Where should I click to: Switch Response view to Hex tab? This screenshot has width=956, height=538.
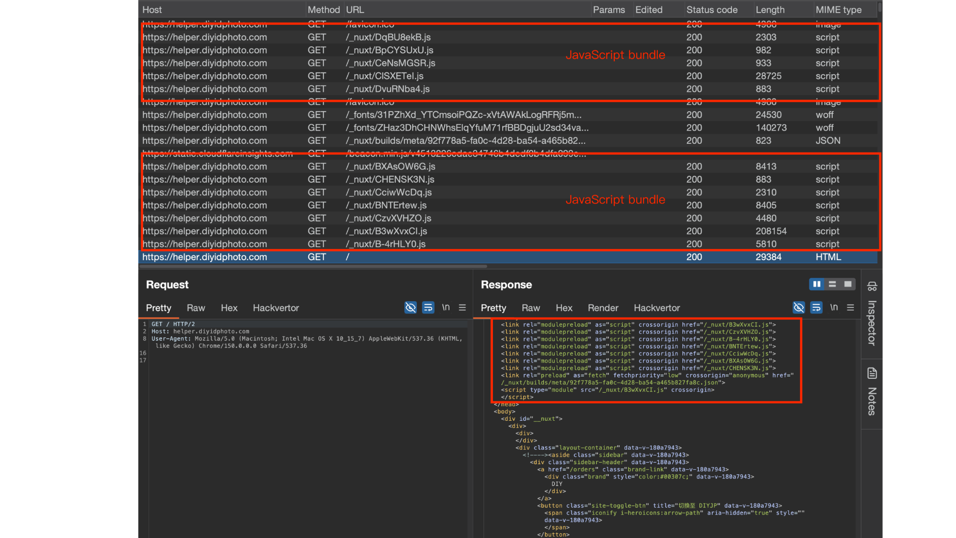pos(564,308)
